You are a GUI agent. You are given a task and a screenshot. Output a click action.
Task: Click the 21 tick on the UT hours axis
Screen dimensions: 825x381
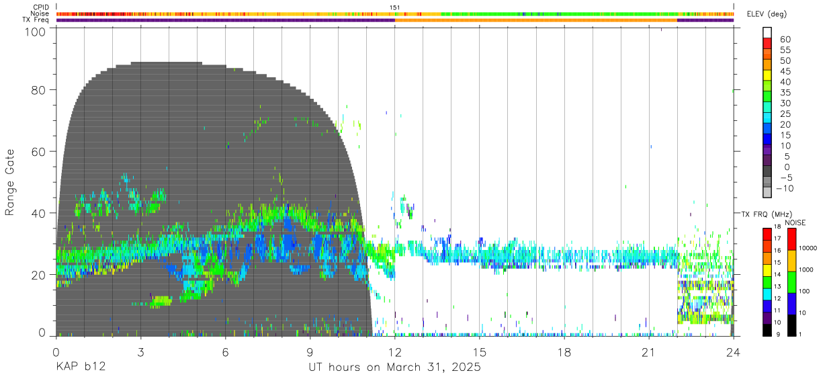648,353
